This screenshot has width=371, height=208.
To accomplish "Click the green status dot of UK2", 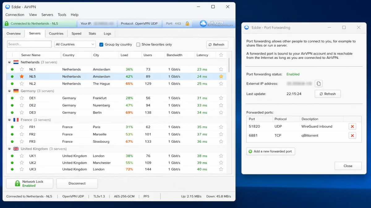I will click(x=12, y=163).
